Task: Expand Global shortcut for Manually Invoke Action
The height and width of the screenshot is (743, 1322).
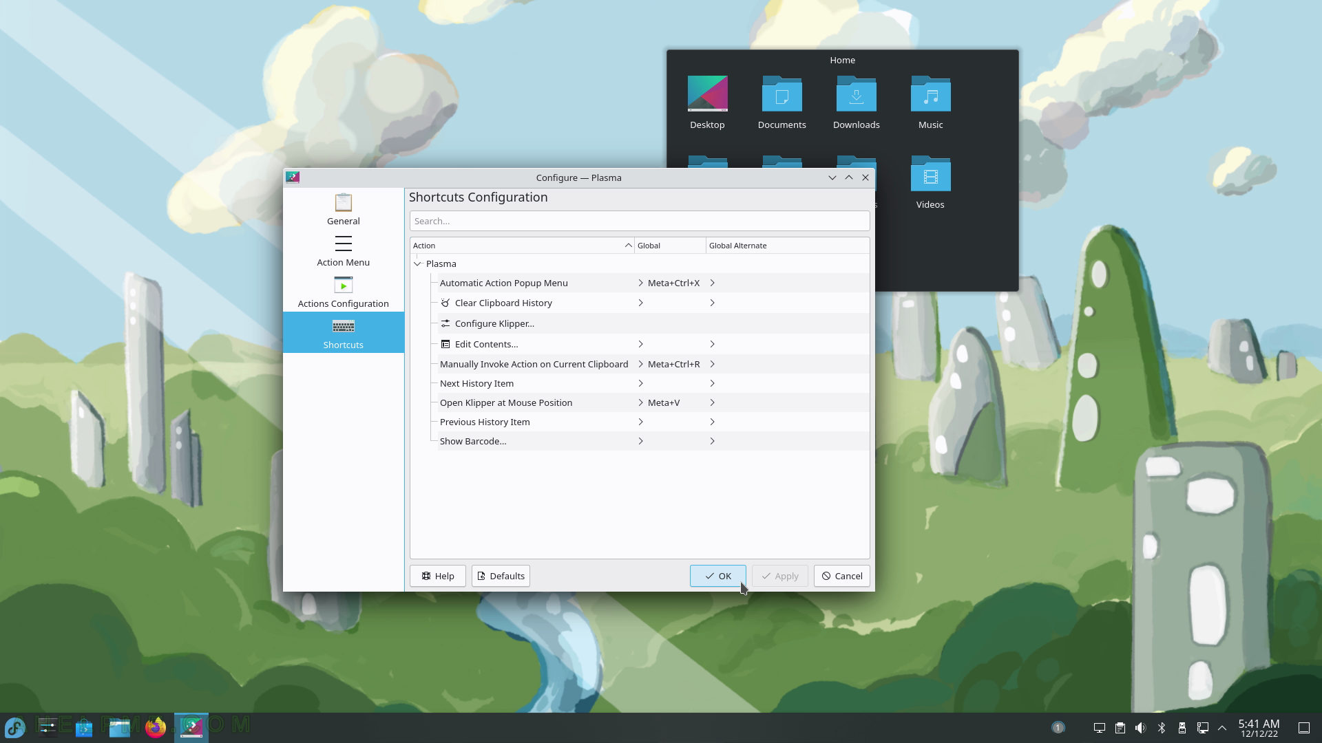Action: point(640,364)
